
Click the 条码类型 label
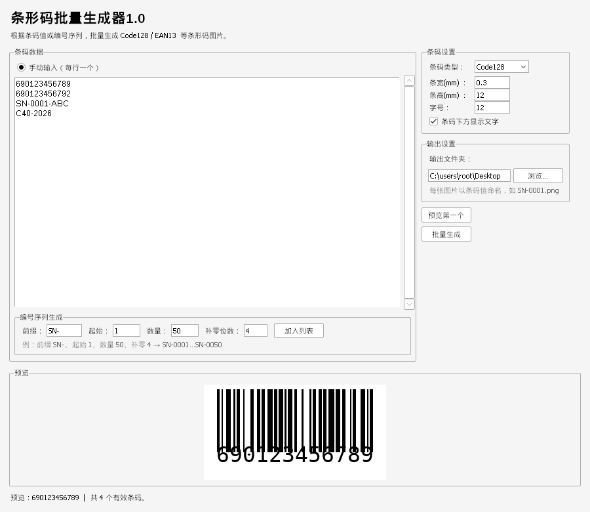pyautogui.click(x=446, y=67)
